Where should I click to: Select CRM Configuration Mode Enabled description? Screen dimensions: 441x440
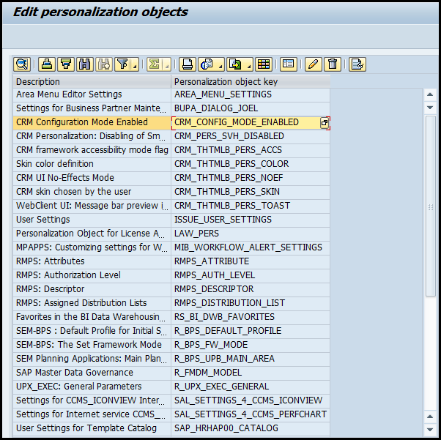[92, 122]
